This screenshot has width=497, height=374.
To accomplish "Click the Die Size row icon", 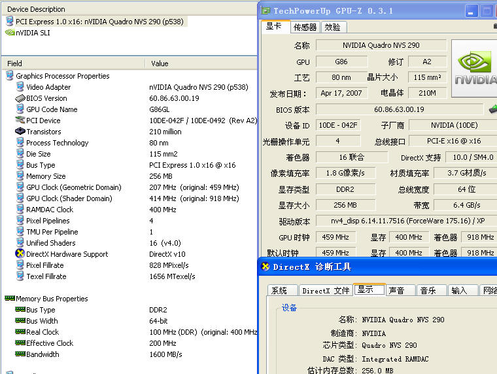I will 20,153.
